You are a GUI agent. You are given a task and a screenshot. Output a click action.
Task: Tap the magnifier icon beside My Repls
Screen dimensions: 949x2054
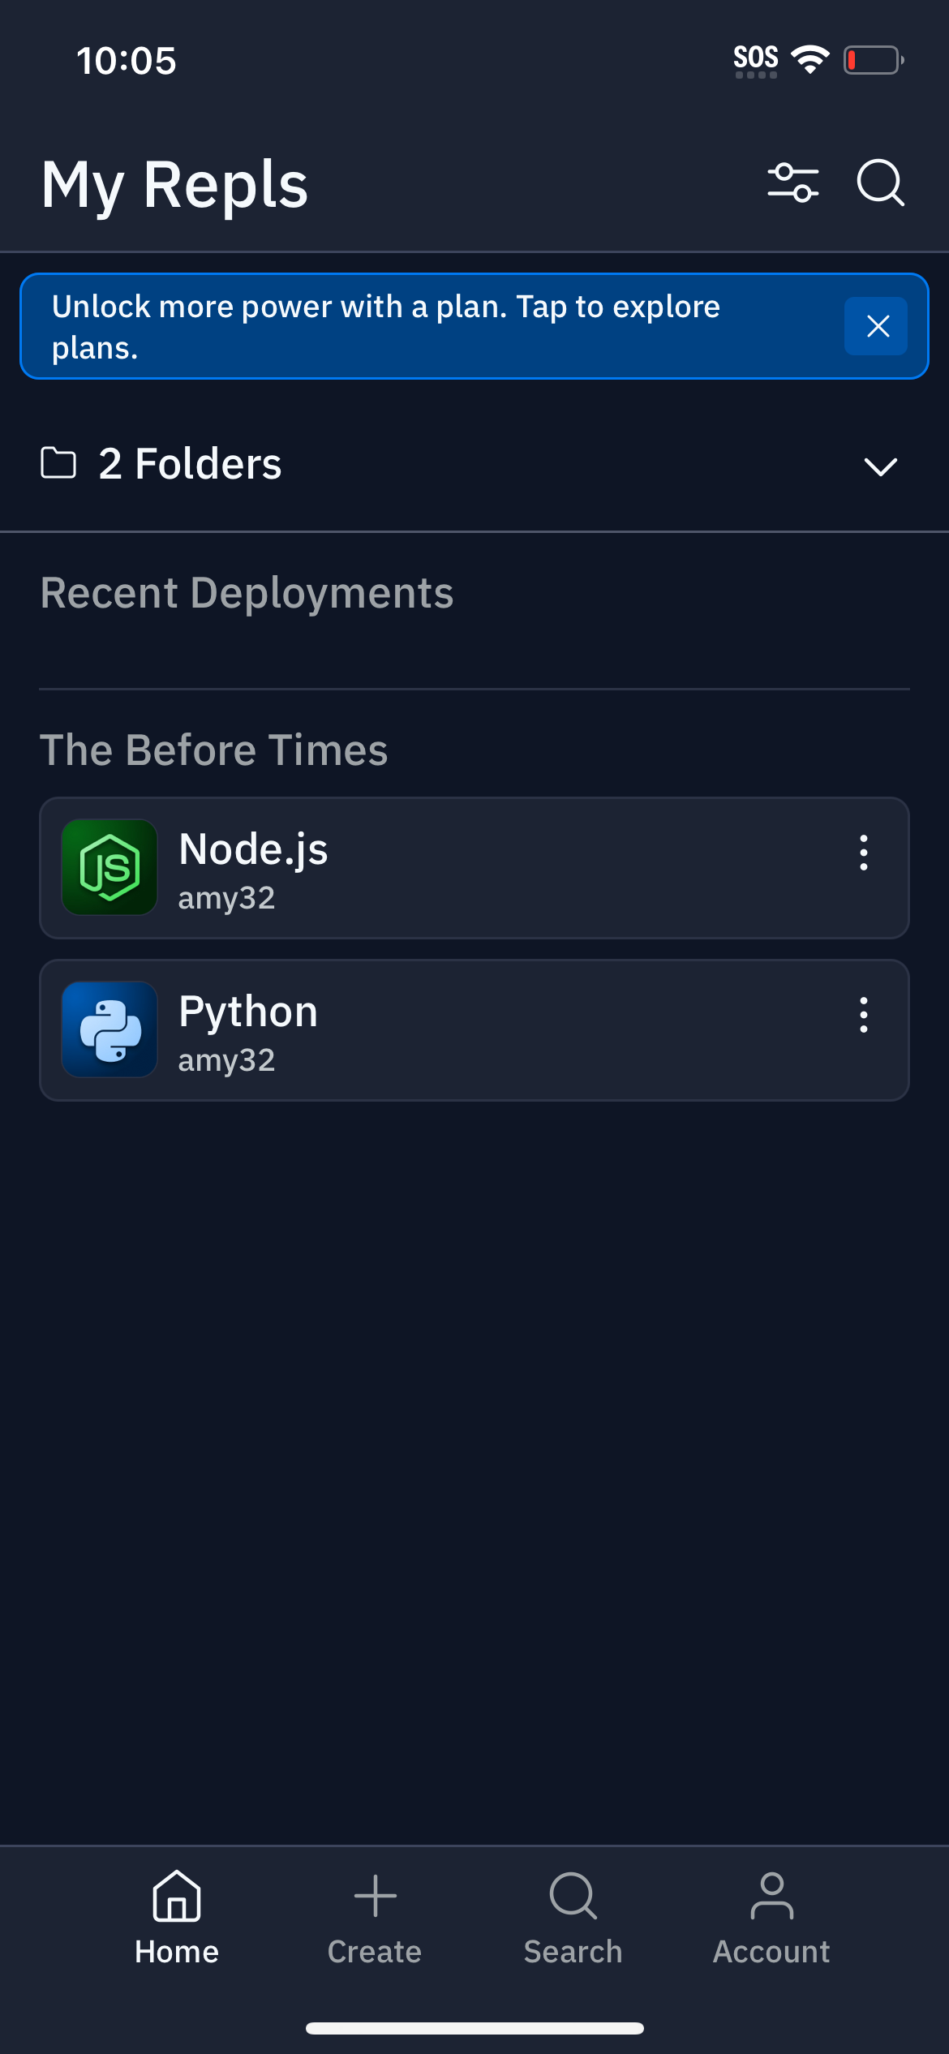pyautogui.click(x=880, y=183)
